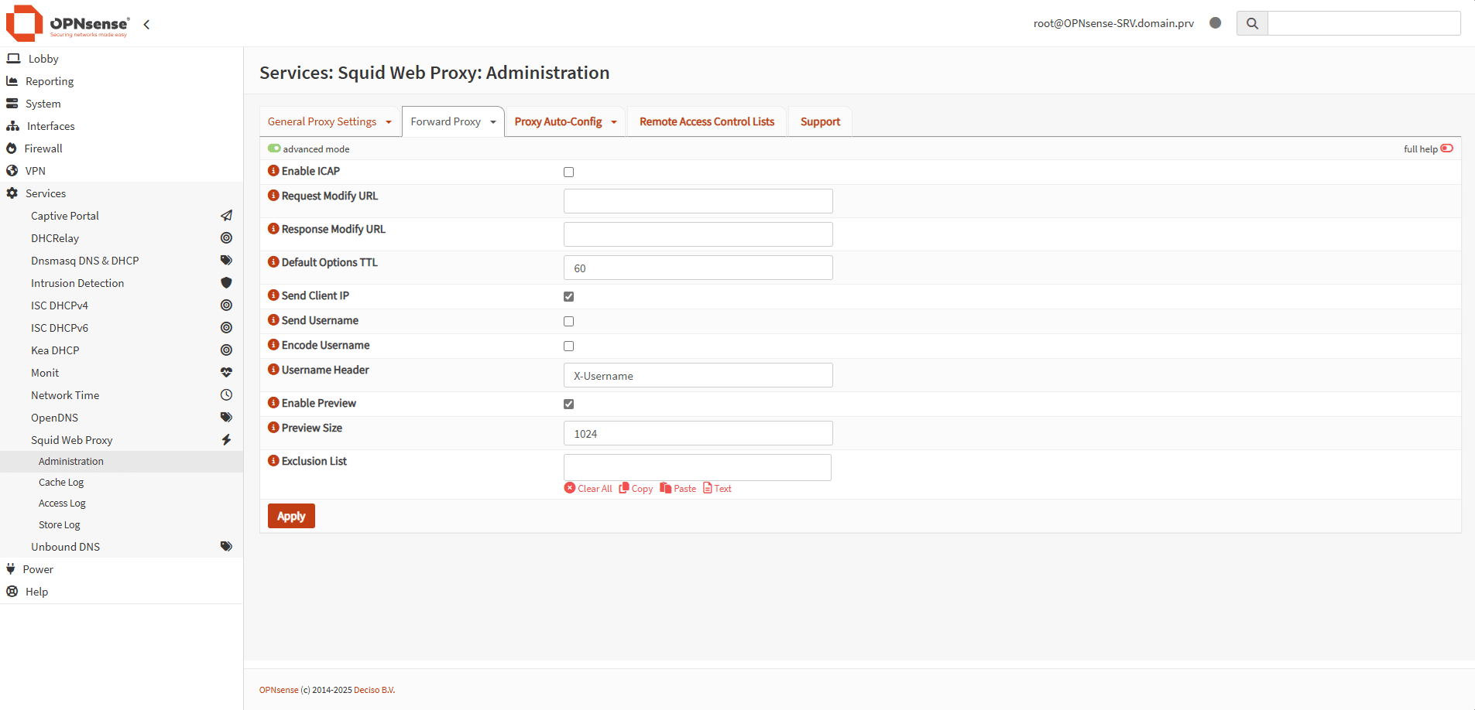Show help info icon for Exclusion List
The image size is (1475, 710).
click(273, 461)
